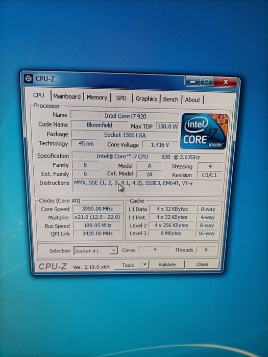Click the L1 Inst. size 4 x 32 KBytes
Screen dimensions: 268x357
tap(172, 217)
